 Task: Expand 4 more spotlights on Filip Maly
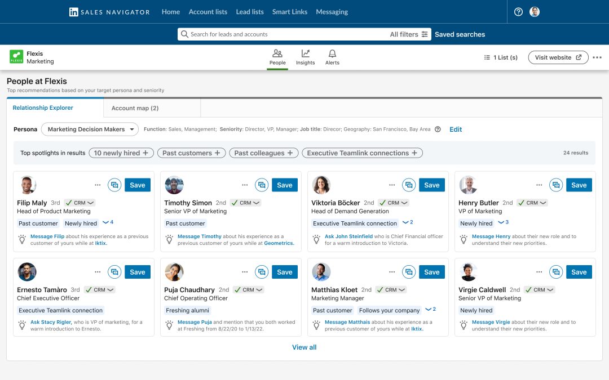click(x=108, y=222)
